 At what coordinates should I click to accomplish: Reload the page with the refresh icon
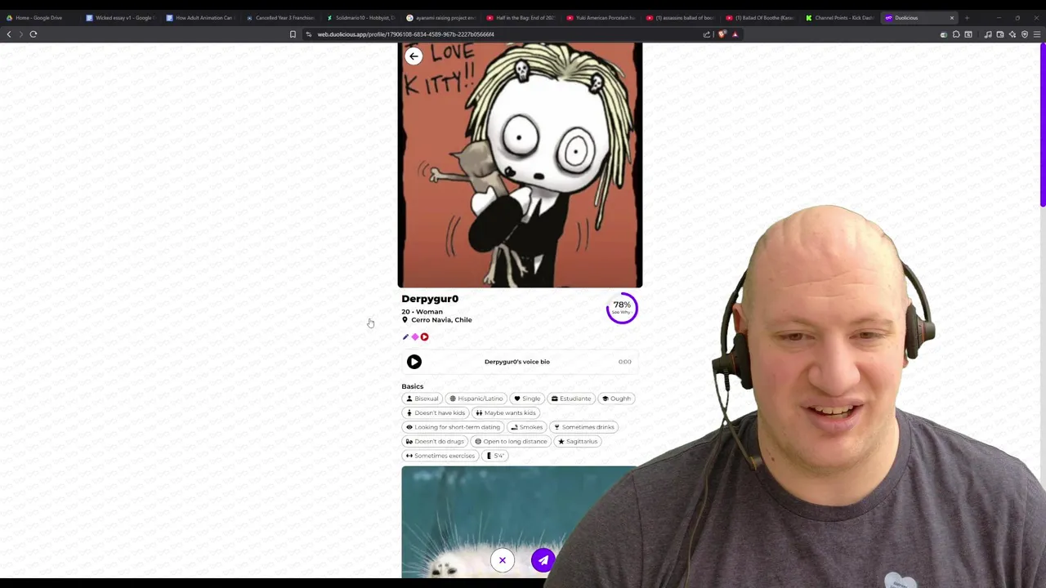pyautogui.click(x=34, y=34)
